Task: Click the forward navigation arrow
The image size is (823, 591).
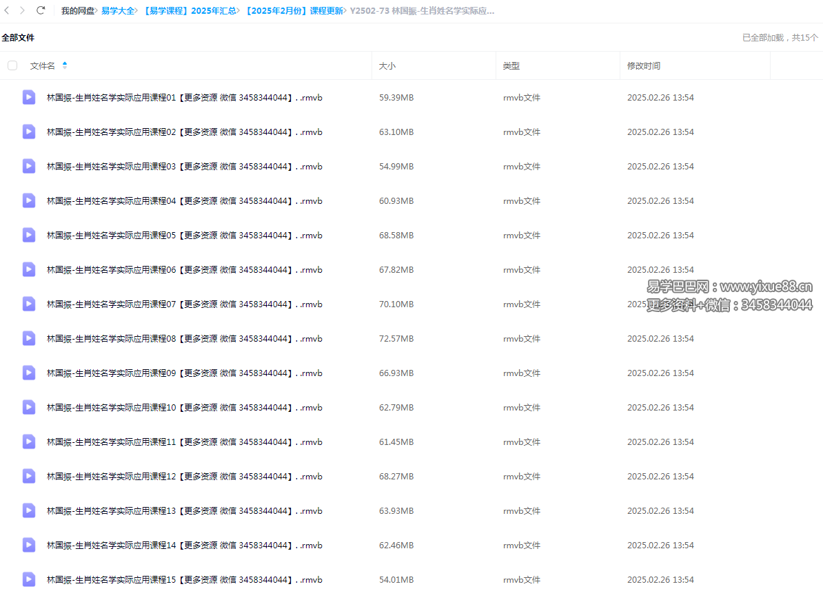Action: (23, 10)
